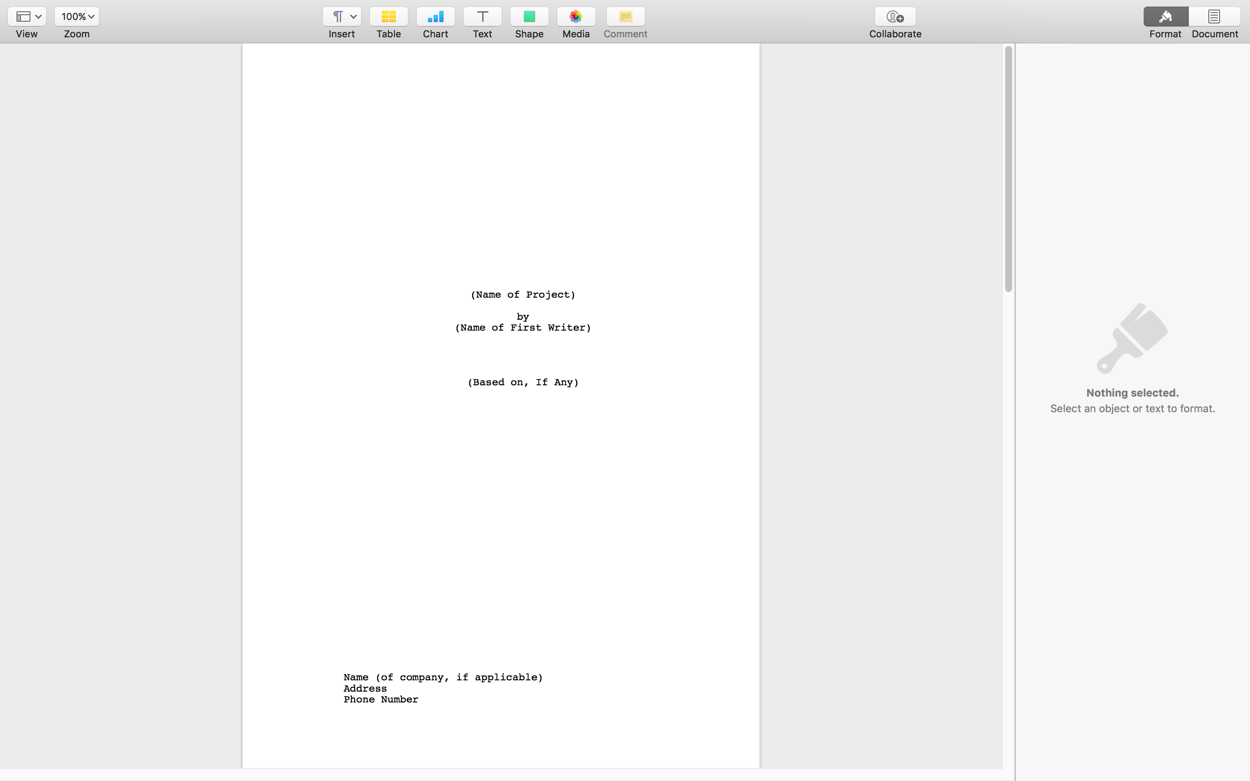The height and width of the screenshot is (781, 1250).
Task: Insert a Table from the toolbar
Action: [x=388, y=16]
